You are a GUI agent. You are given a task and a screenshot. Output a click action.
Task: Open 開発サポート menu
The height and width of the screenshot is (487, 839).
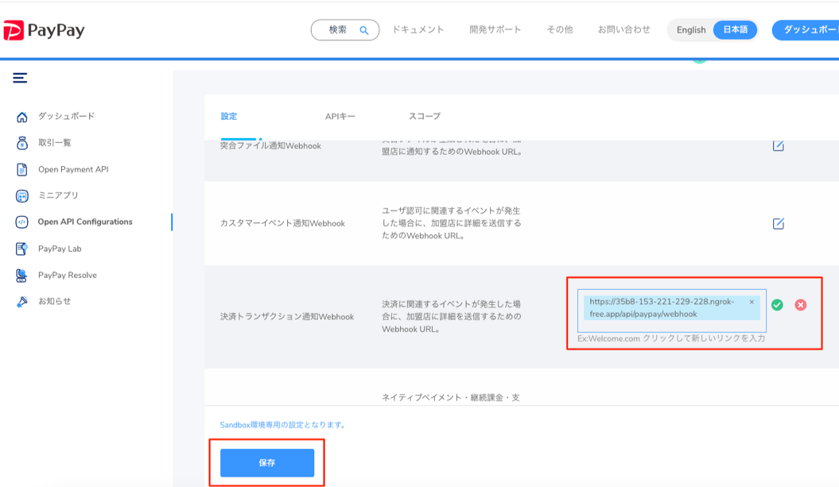[x=495, y=30]
